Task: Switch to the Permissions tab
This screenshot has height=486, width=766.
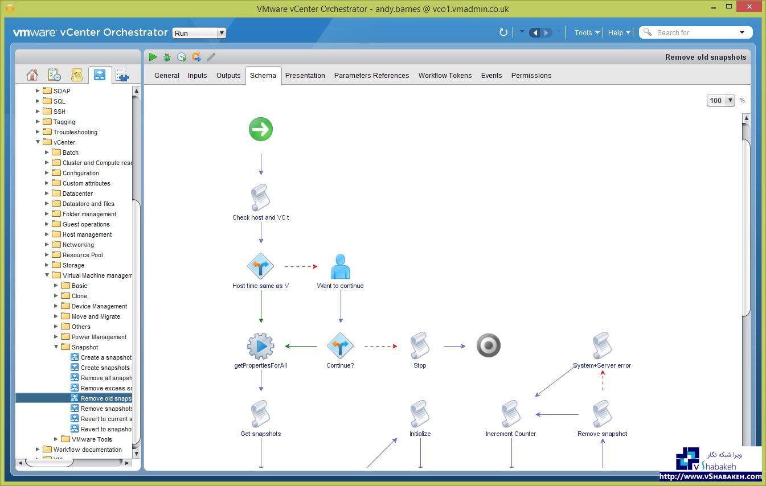Action: point(531,75)
